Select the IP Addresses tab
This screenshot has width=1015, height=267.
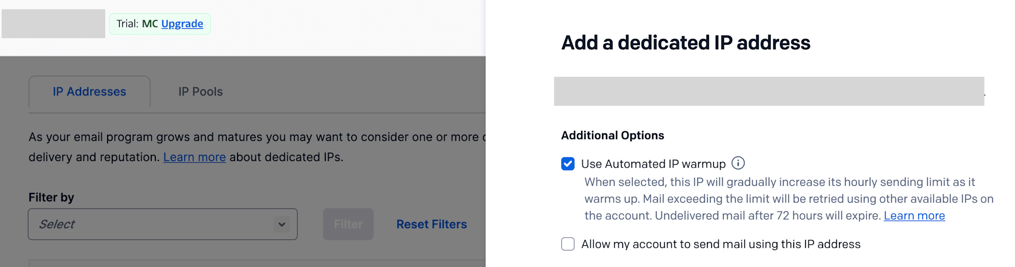(89, 92)
